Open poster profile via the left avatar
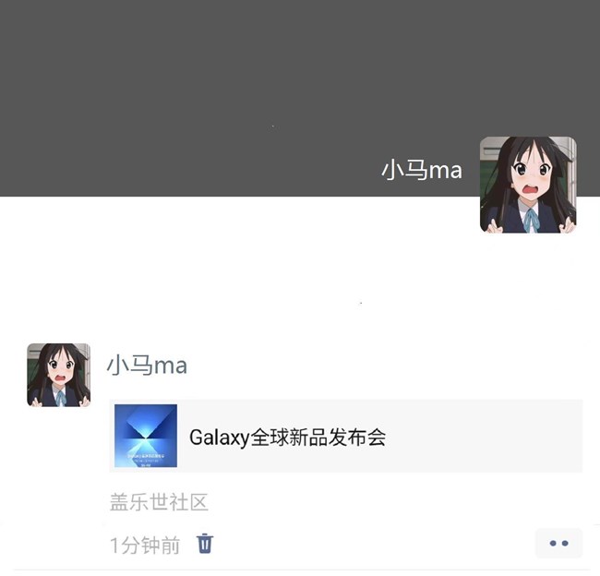Image resolution: width=600 pixels, height=576 pixels. [x=58, y=375]
